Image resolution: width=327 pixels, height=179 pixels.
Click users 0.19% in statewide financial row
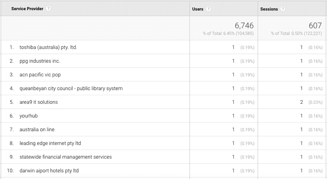[247, 157]
